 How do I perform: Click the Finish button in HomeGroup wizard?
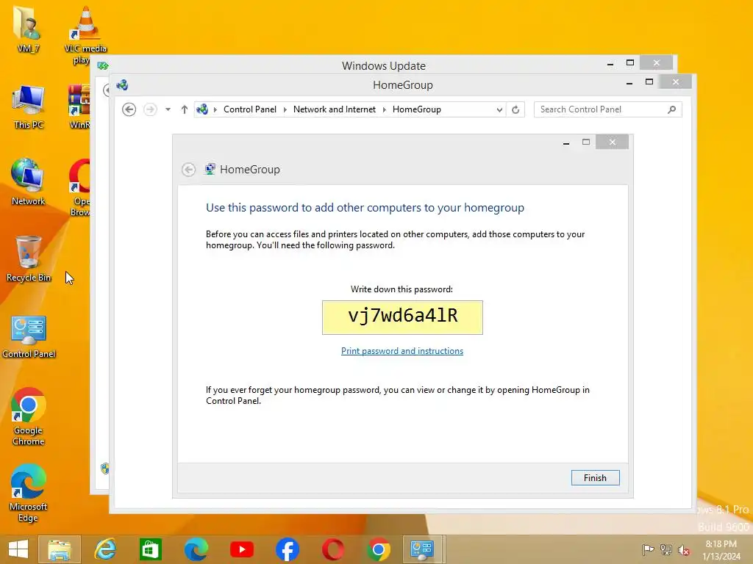(595, 477)
